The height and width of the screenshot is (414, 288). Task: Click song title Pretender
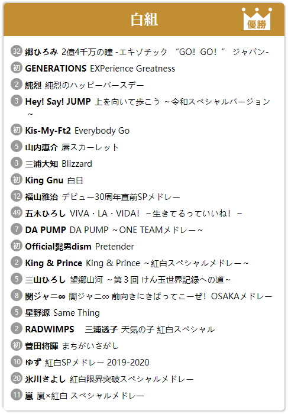(x=115, y=247)
